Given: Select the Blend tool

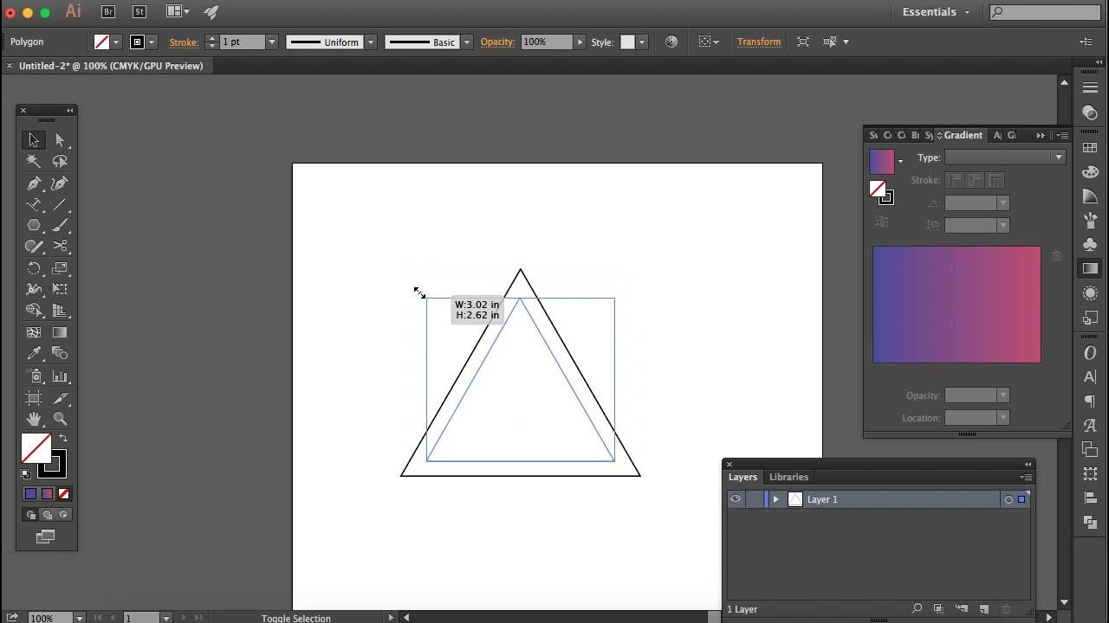Looking at the screenshot, I should point(60,353).
